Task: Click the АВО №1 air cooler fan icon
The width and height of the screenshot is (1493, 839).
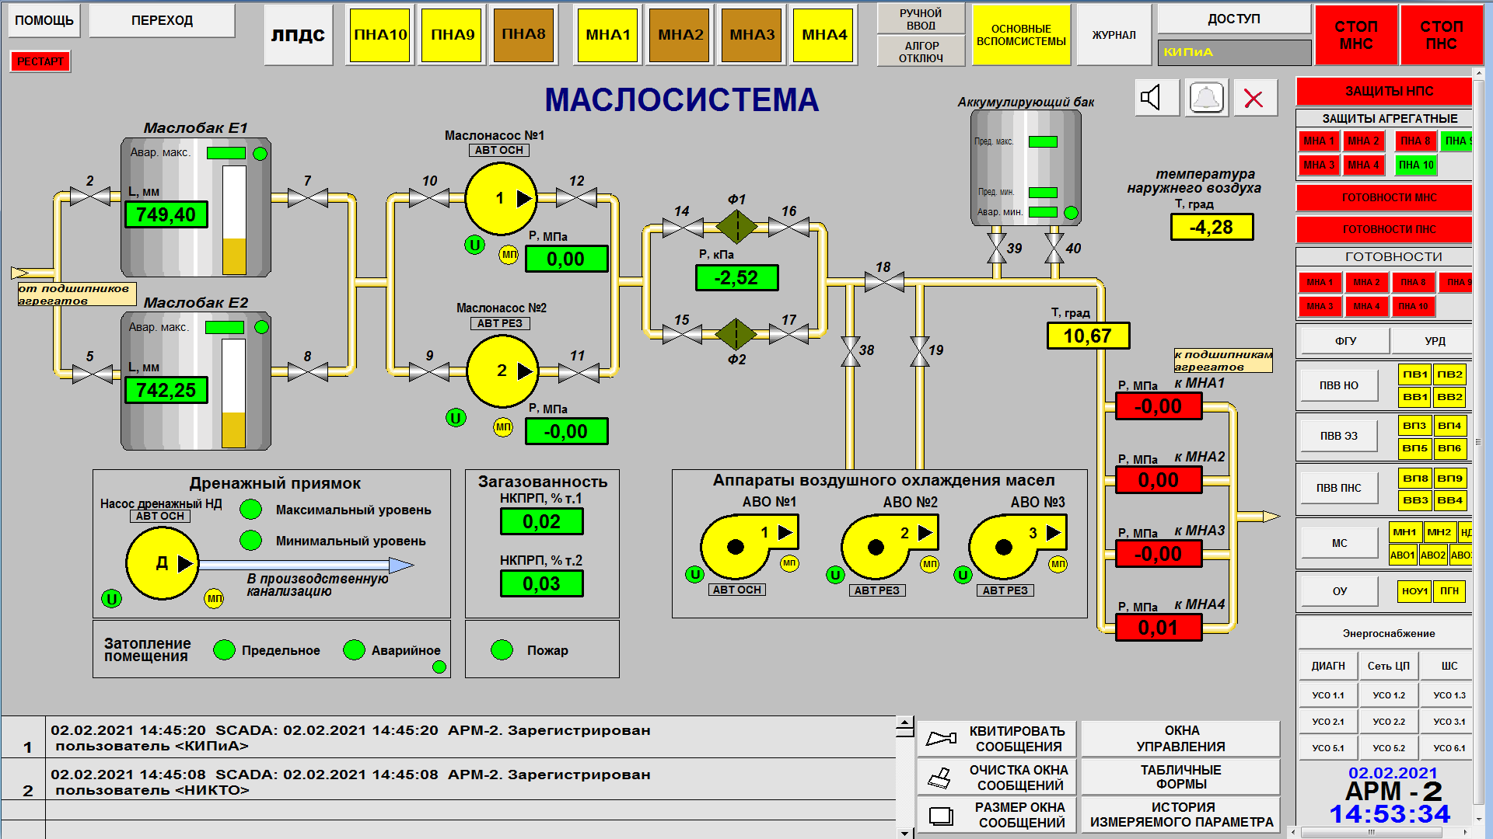Action: click(x=743, y=544)
